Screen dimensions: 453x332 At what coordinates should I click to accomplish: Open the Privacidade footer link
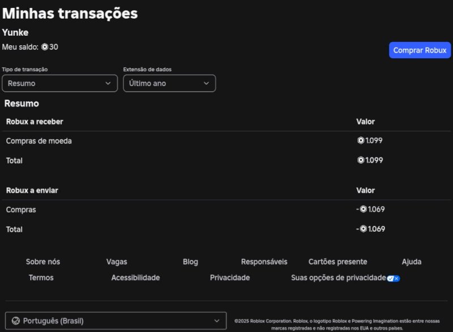coord(230,278)
